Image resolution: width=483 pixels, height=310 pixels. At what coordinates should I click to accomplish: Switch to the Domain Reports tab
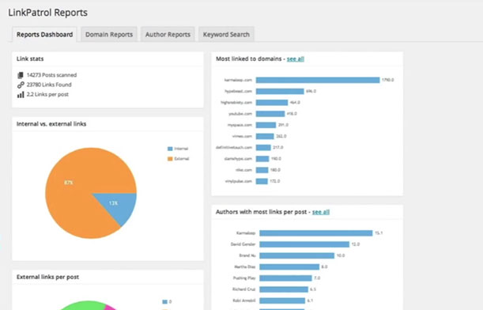(x=109, y=35)
